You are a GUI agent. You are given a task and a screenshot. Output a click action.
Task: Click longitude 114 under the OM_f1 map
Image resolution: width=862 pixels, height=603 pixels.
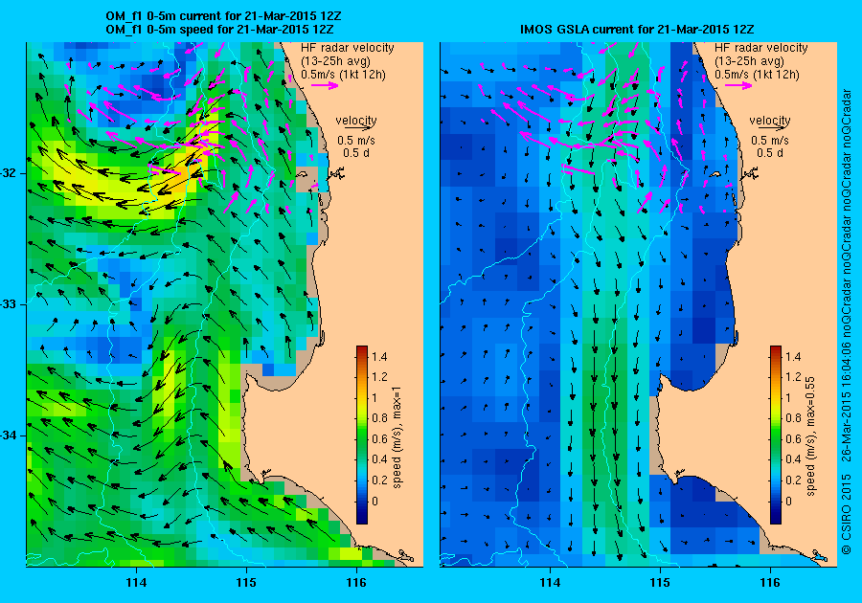coord(136,583)
